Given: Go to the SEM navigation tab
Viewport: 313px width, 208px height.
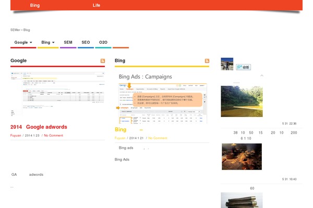Looking at the screenshot, I should coord(68,43).
